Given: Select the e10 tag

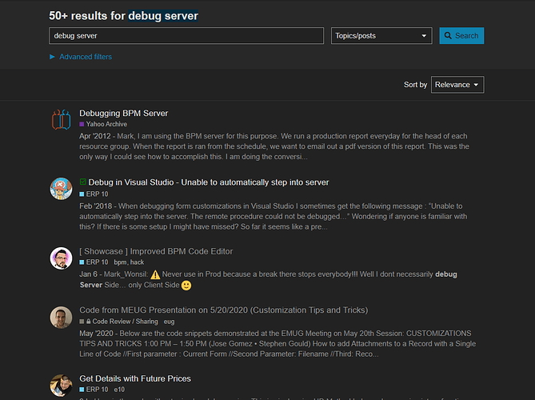Looking at the screenshot, I should (x=119, y=390).
